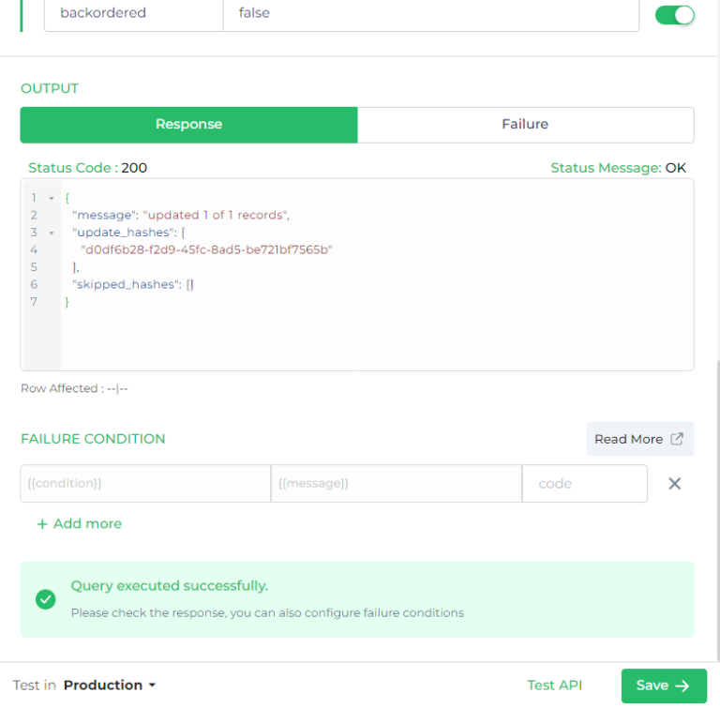Toggle off the backordered parameter switch
This screenshot has height=708, width=720.
point(674,15)
